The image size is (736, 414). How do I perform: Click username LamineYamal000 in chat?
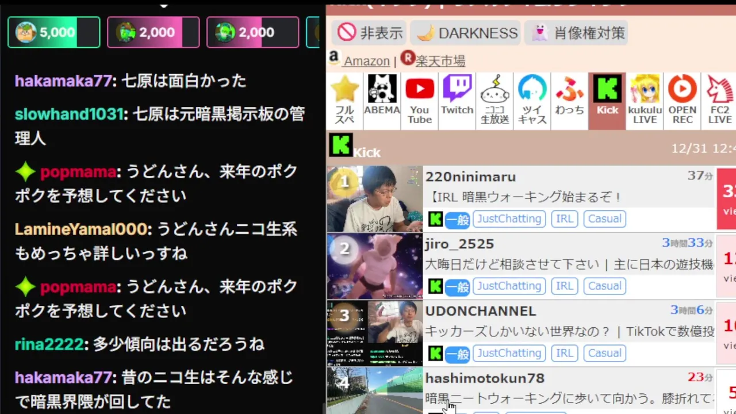pyautogui.click(x=81, y=229)
